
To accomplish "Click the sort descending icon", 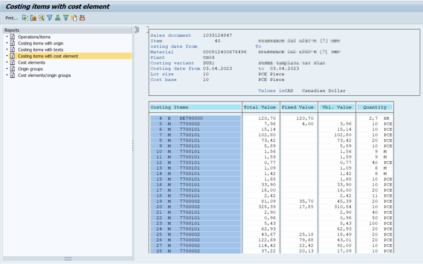I will (x=66, y=18).
